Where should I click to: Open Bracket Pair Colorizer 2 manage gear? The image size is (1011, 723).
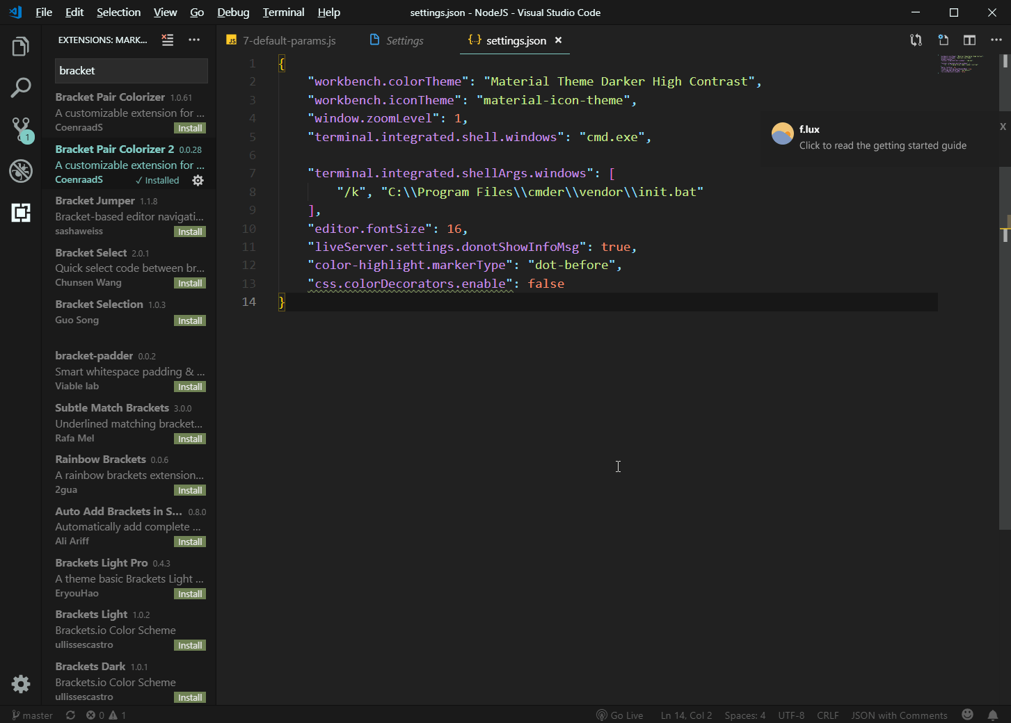198,180
